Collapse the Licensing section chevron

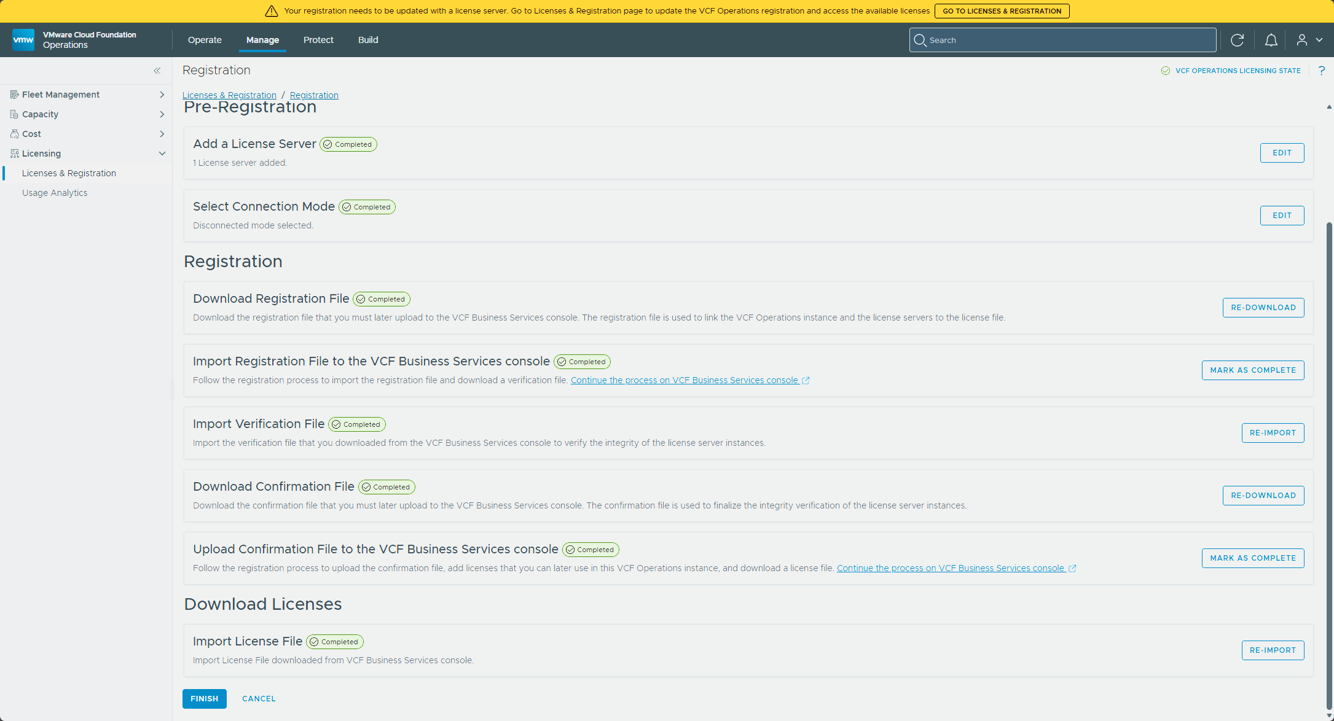coord(162,154)
